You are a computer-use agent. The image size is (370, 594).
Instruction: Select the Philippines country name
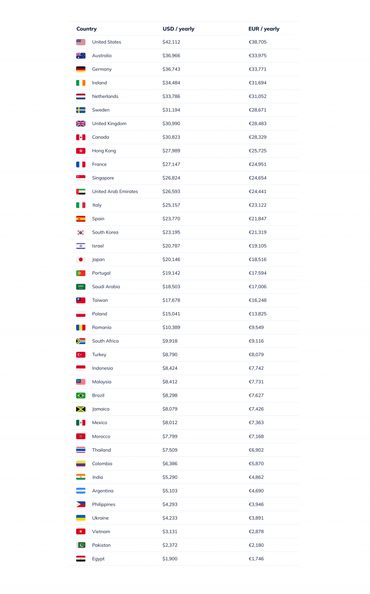point(104,504)
